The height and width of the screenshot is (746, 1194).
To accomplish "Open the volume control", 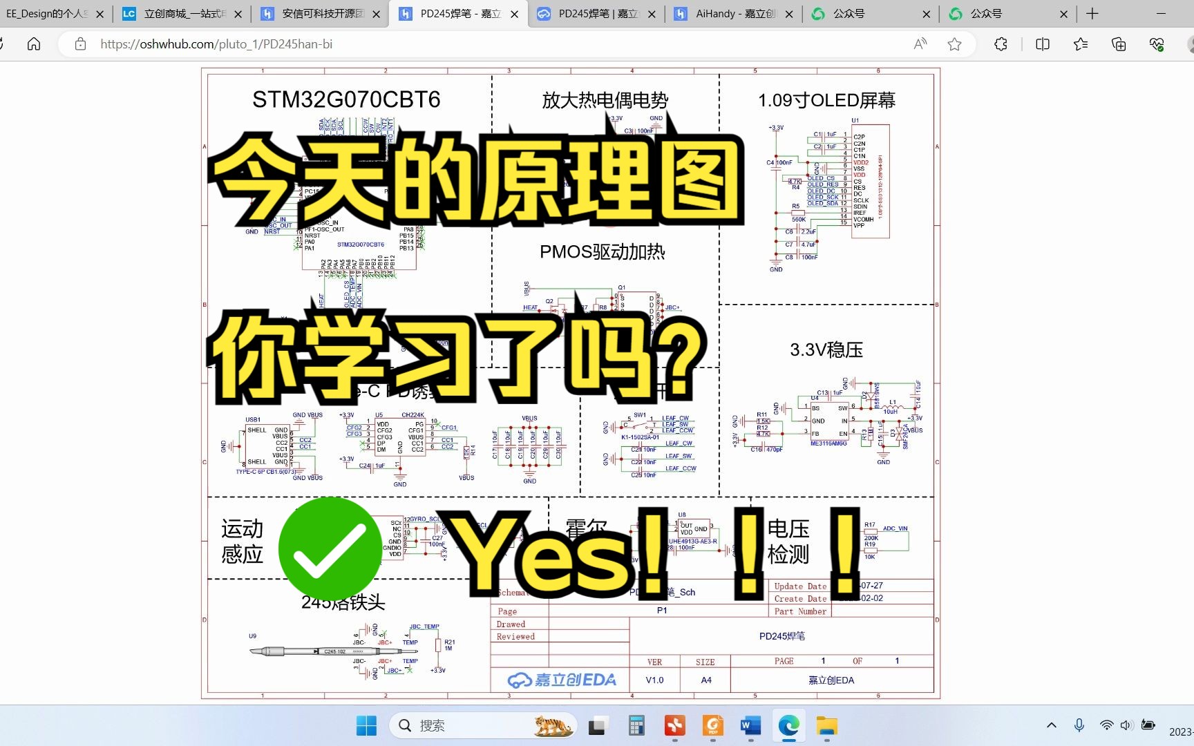I will [x=1126, y=725].
